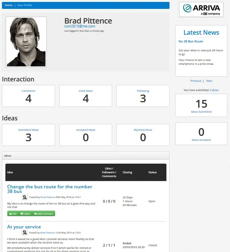
Task: Click the '3 ideas' link in the sidebar
Action: click(214, 90)
